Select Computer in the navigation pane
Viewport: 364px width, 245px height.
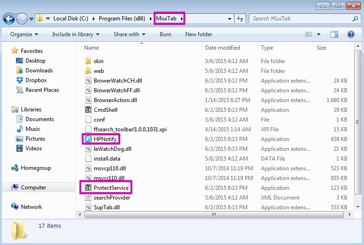pyautogui.click(x=33, y=187)
